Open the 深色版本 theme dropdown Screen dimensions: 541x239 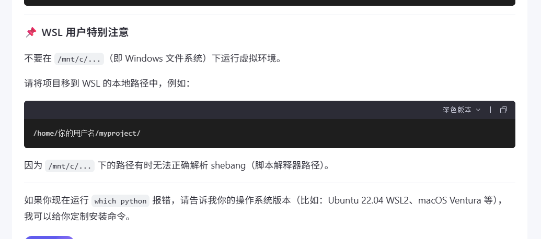pos(462,110)
